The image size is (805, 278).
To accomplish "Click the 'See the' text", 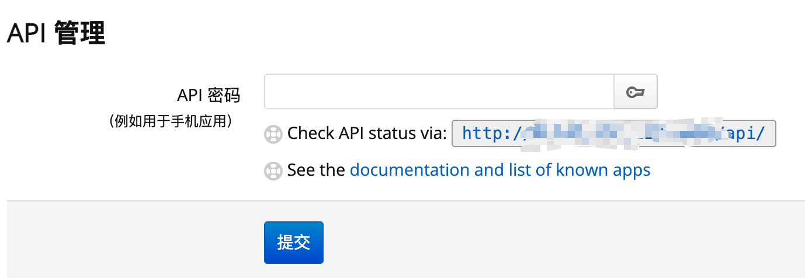I will click(x=316, y=170).
